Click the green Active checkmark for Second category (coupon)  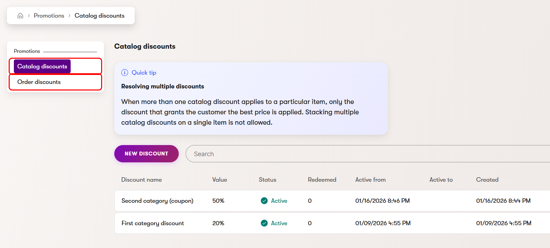pos(264,201)
